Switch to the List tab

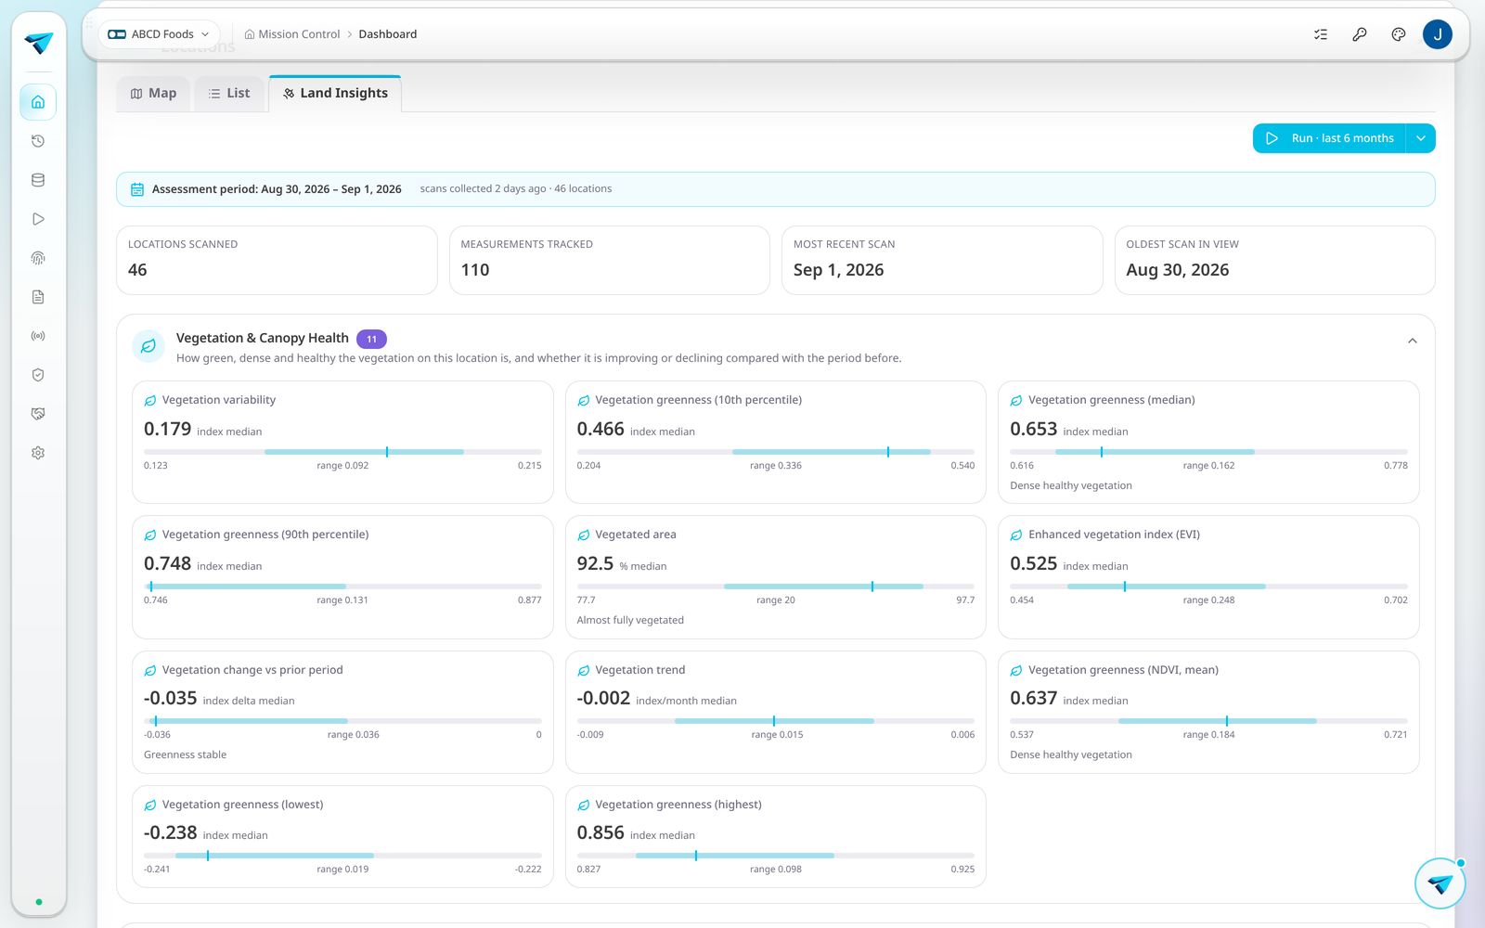(229, 94)
